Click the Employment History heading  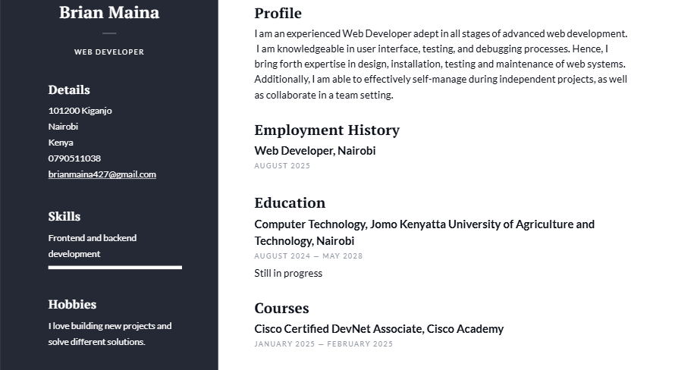[327, 130]
